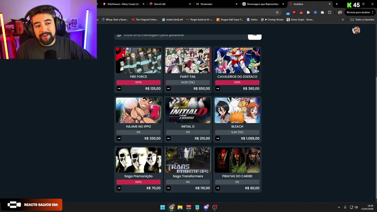The image size is (377, 212).
Task: Open the Dragon Ball Super bookmark
Action: [x=230, y=20]
